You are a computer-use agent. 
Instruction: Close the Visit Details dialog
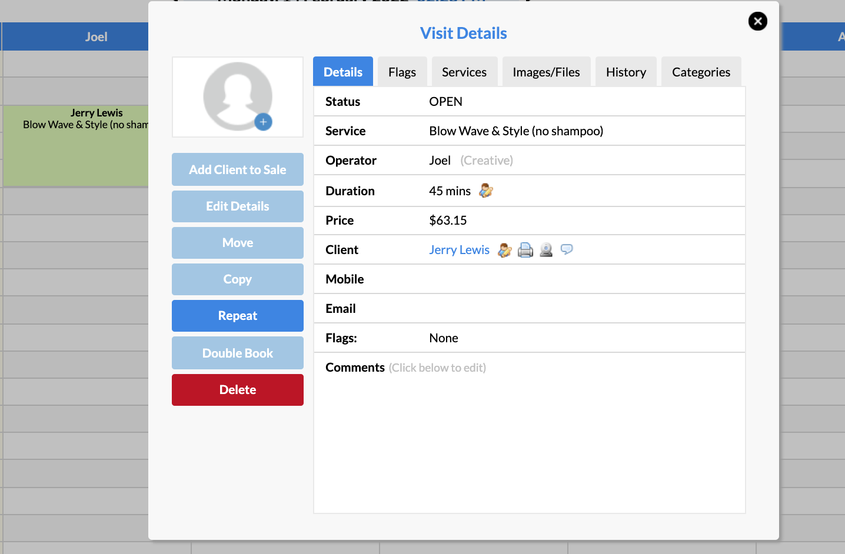[757, 22]
